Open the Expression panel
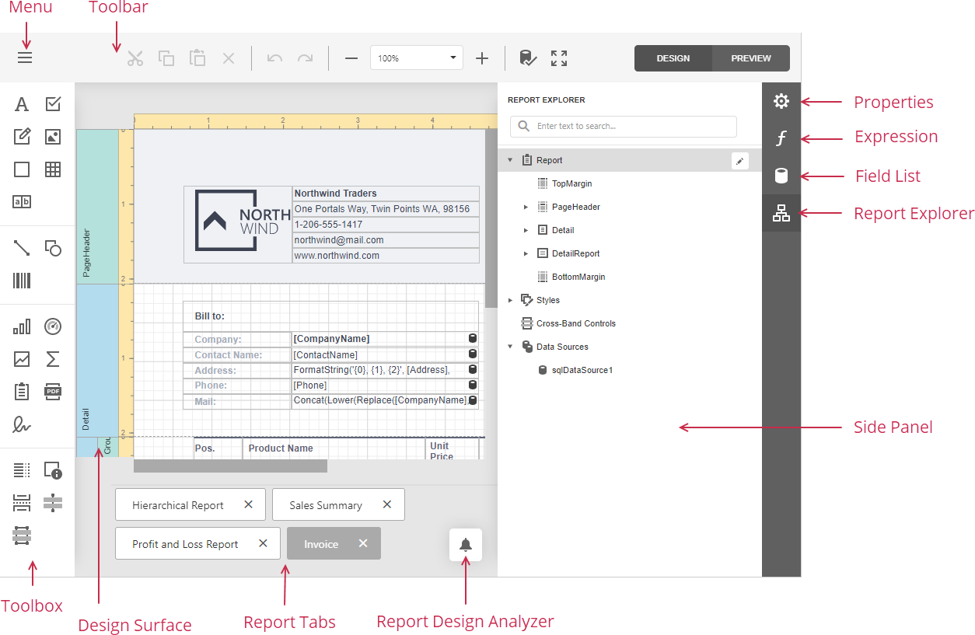This screenshot has width=975, height=635. pyautogui.click(x=781, y=138)
